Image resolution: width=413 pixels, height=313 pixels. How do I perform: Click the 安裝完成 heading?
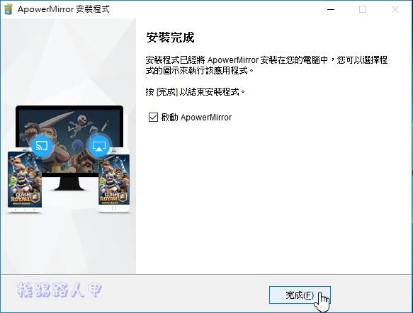[x=170, y=38]
